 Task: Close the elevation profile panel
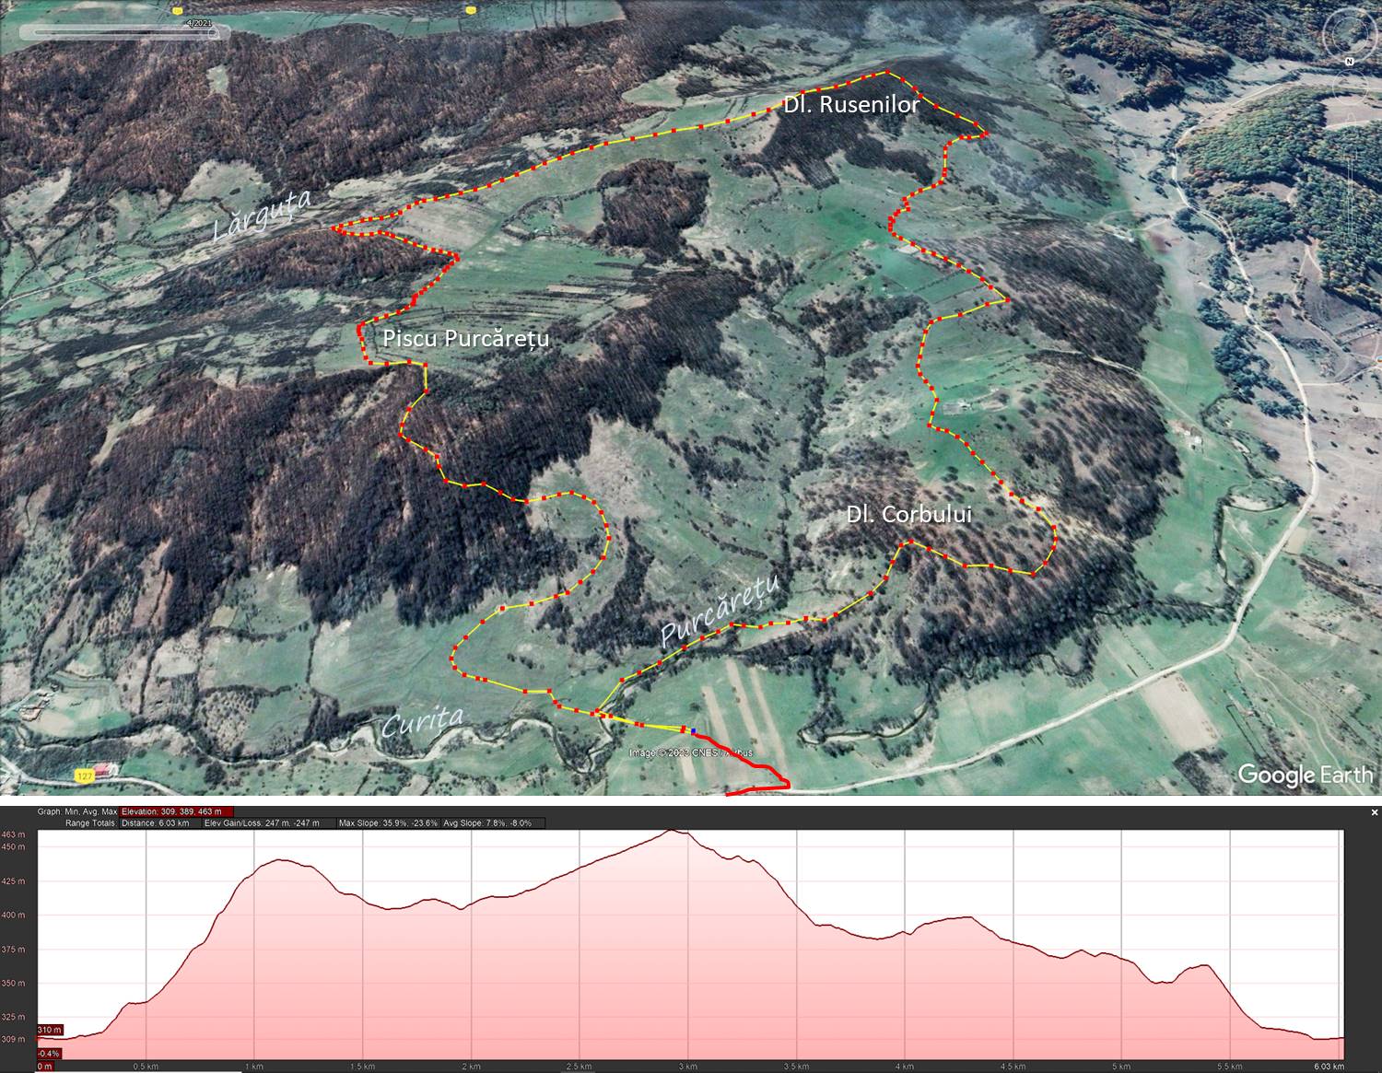click(1374, 812)
